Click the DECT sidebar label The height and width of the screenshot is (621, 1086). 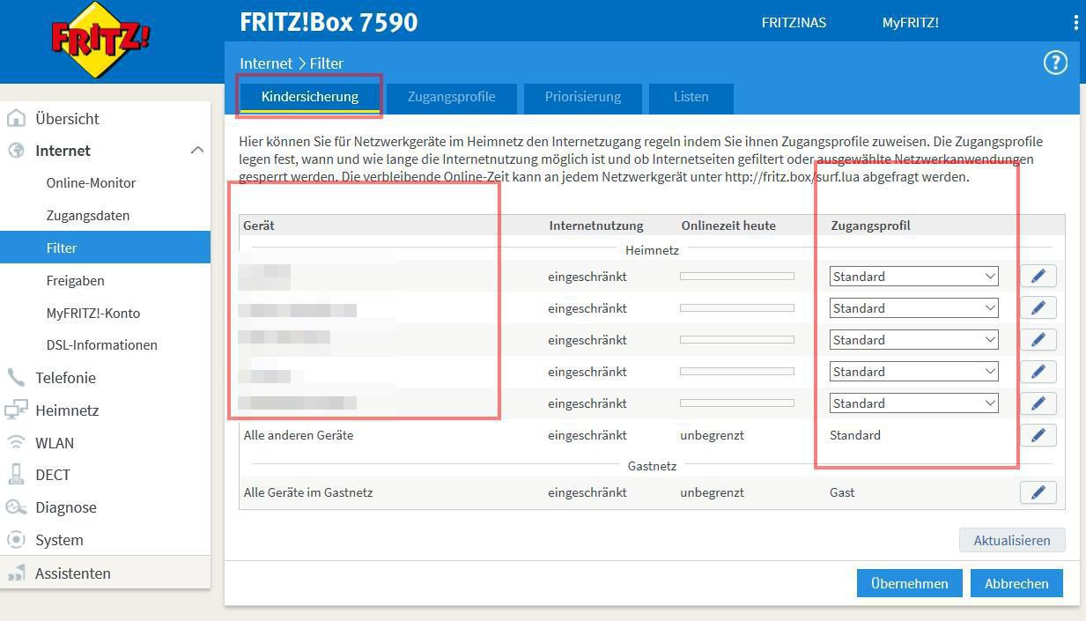coord(53,475)
